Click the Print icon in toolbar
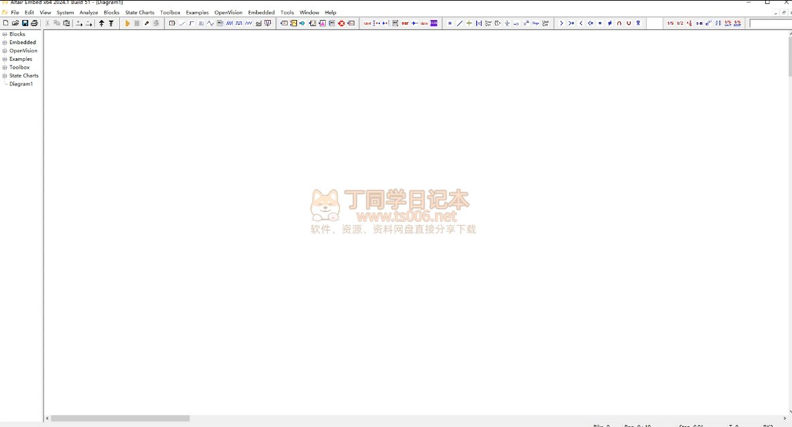 point(34,23)
